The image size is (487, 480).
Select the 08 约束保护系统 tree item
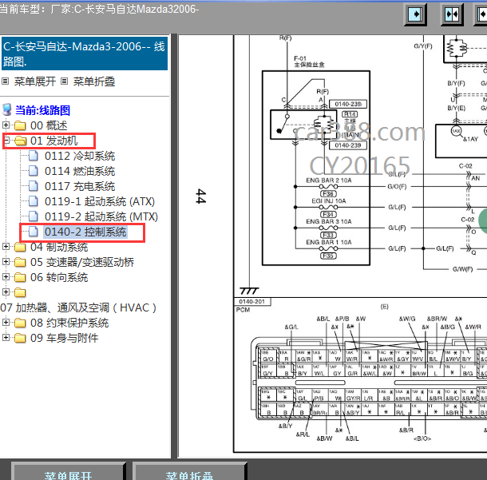(69, 323)
